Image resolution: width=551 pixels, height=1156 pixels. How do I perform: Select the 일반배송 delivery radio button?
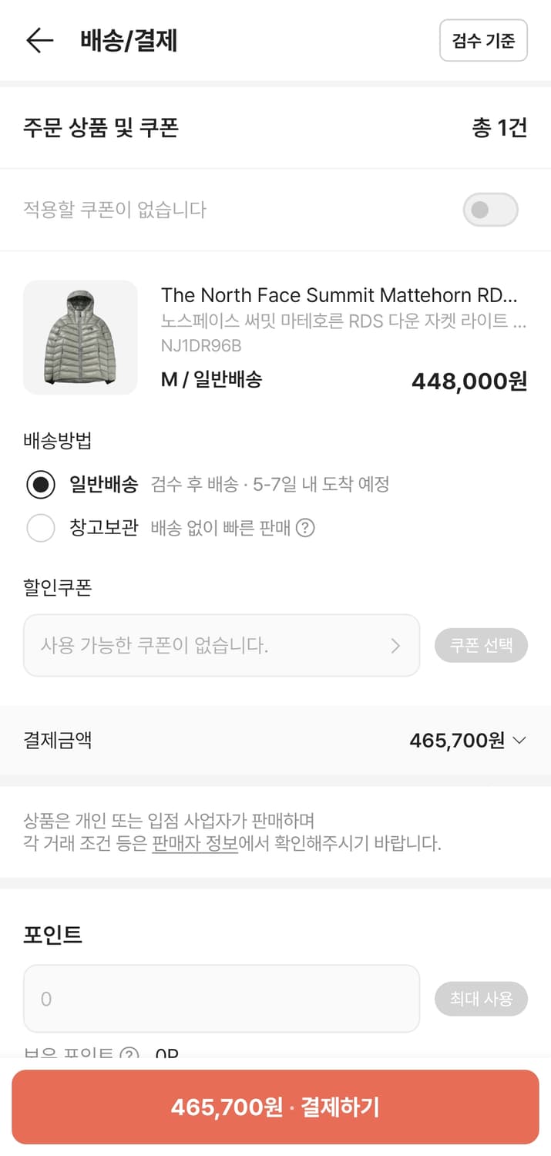41,486
